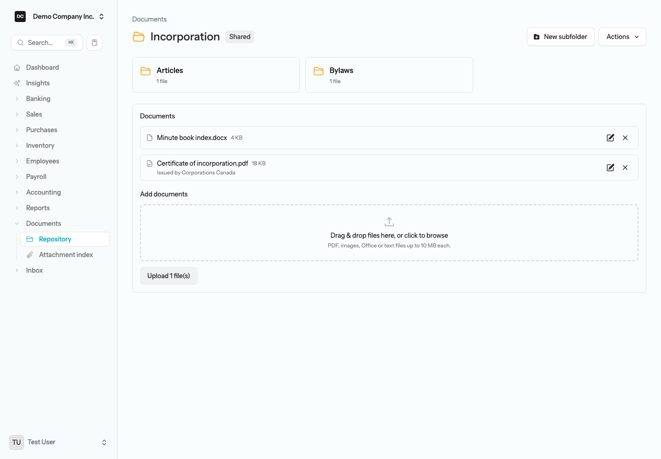Open the Dashboard home icon
This screenshot has height=459, width=661.
17,67
